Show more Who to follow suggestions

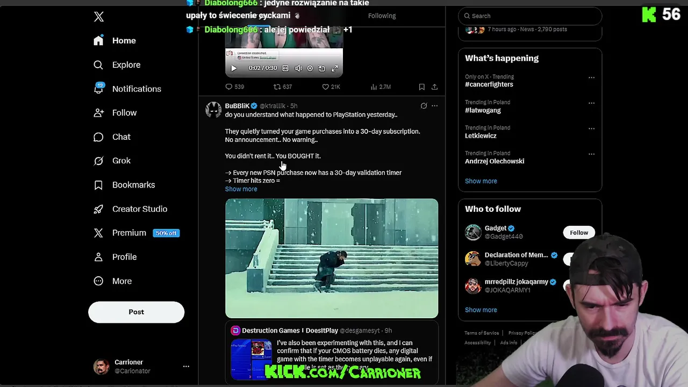point(481,310)
